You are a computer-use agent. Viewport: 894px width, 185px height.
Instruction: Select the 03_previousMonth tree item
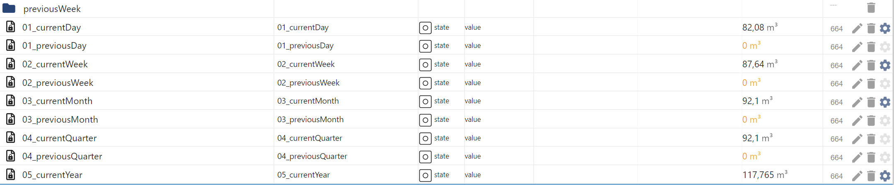tap(60, 120)
